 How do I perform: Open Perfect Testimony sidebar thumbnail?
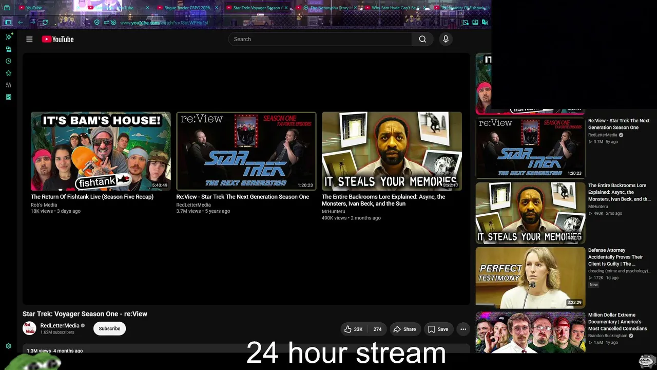530,277
